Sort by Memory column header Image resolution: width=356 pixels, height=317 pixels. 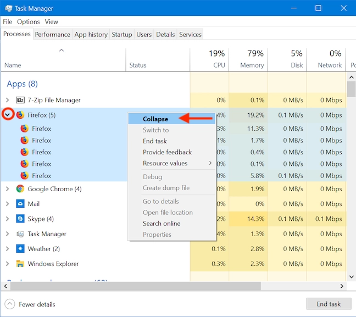pos(248,59)
